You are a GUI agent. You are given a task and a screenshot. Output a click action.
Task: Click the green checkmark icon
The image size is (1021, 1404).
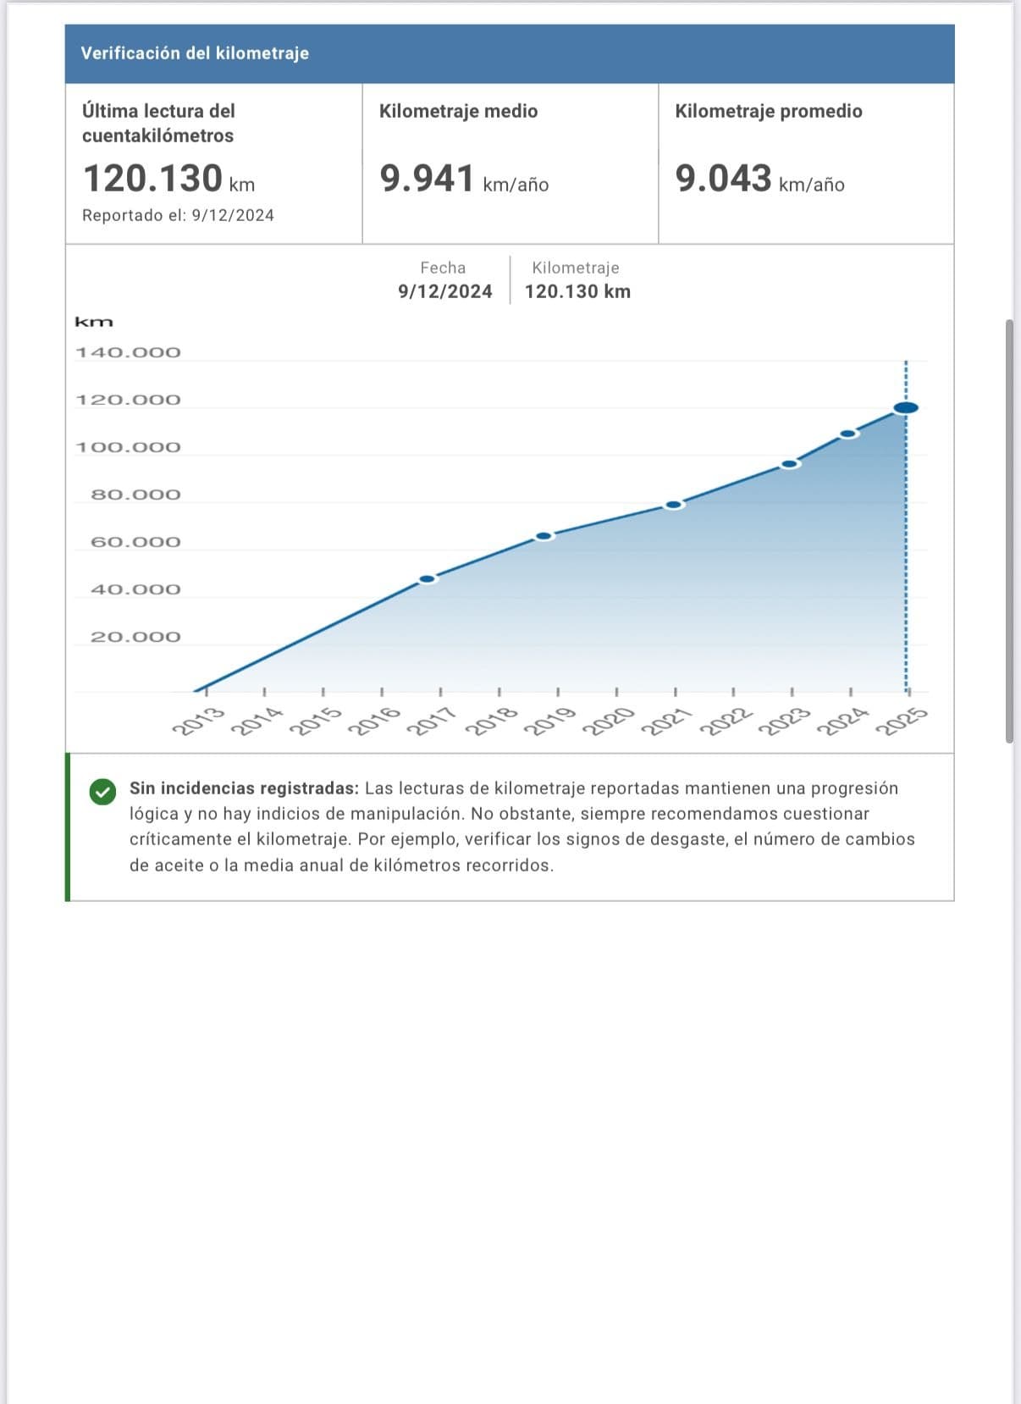tap(102, 793)
